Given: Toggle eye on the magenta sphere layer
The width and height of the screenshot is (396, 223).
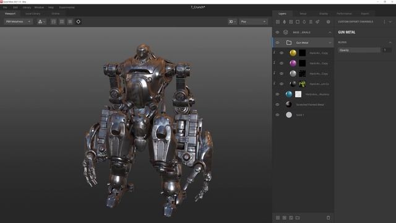Looking at the screenshot, I should click(282, 63).
